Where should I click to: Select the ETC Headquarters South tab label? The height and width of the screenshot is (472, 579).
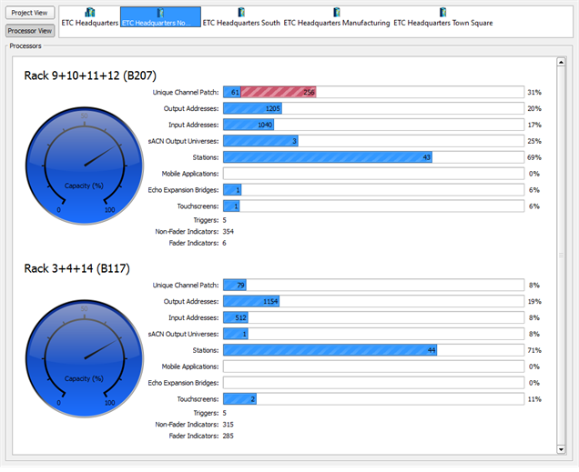[x=241, y=23]
